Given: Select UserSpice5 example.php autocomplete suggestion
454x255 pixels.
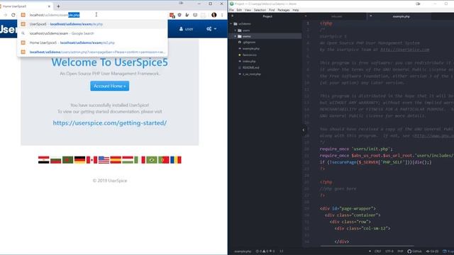Looking at the screenshot, I should pyautogui.click(x=93, y=24).
